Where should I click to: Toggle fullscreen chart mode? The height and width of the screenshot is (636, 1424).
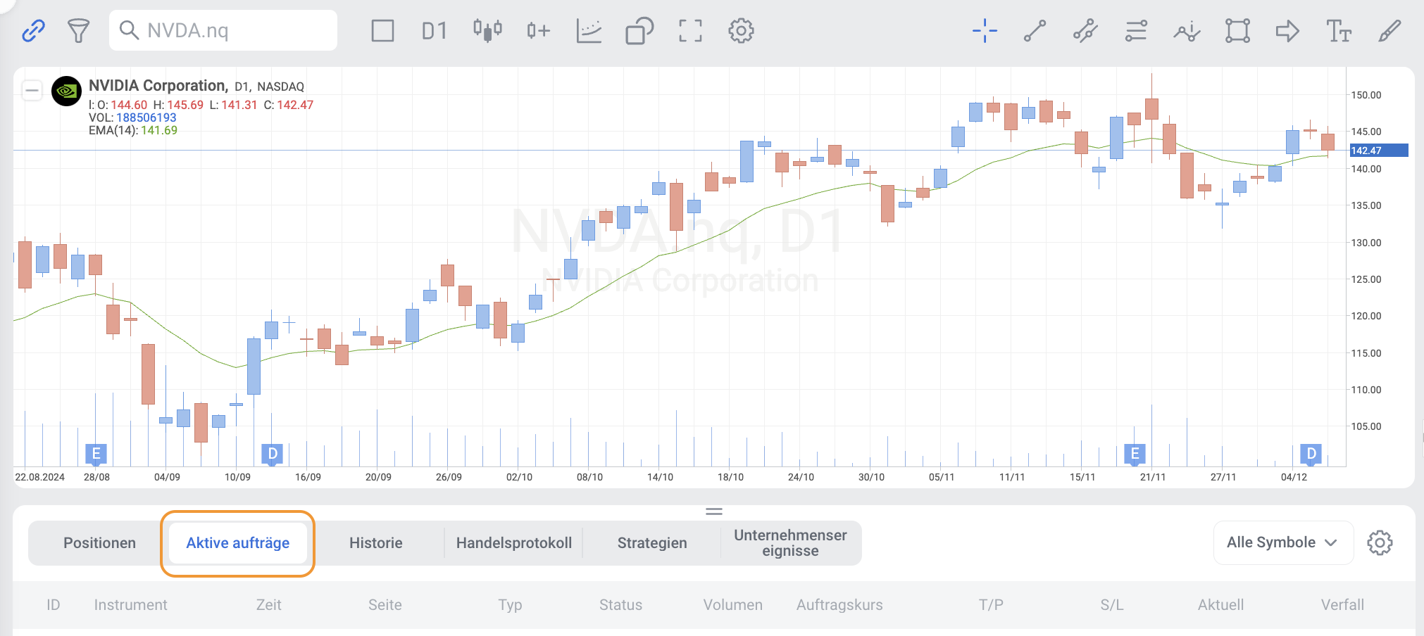(x=690, y=31)
